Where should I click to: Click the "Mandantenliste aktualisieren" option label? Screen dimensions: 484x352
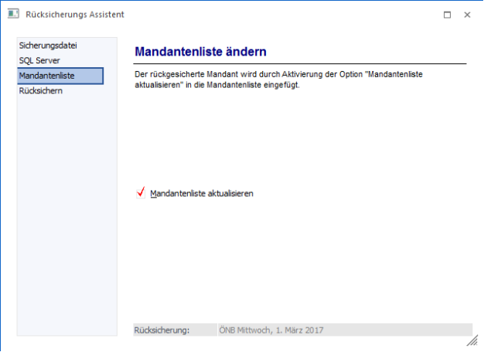tap(202, 194)
